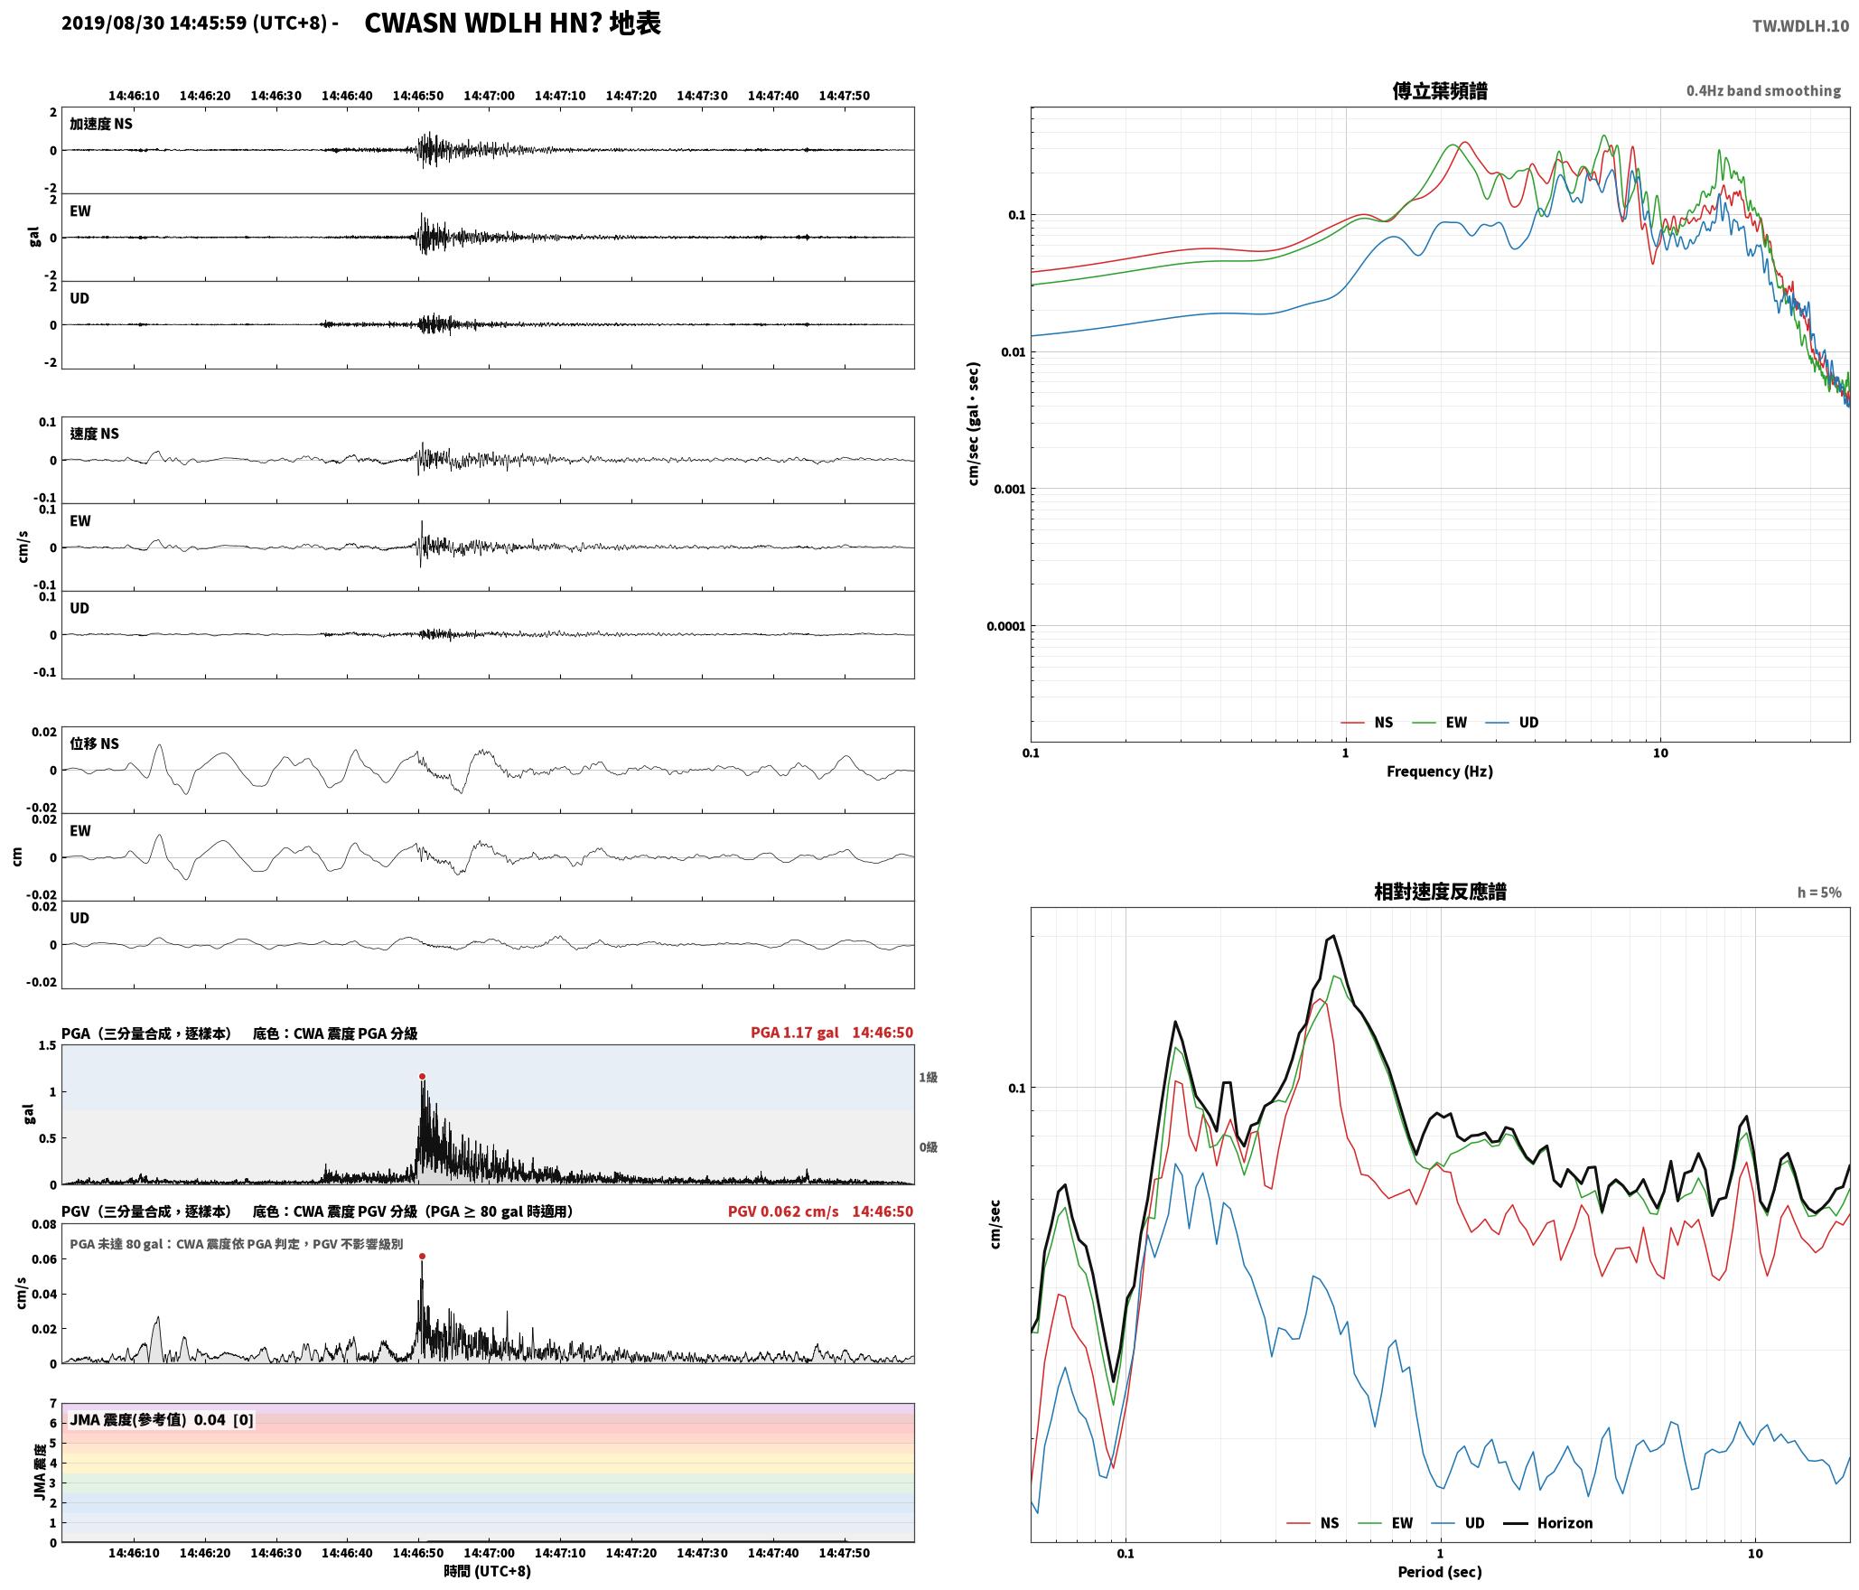Click the 位移 NS trace label
Image resolution: width=1859 pixels, height=1590 pixels.
tap(95, 744)
